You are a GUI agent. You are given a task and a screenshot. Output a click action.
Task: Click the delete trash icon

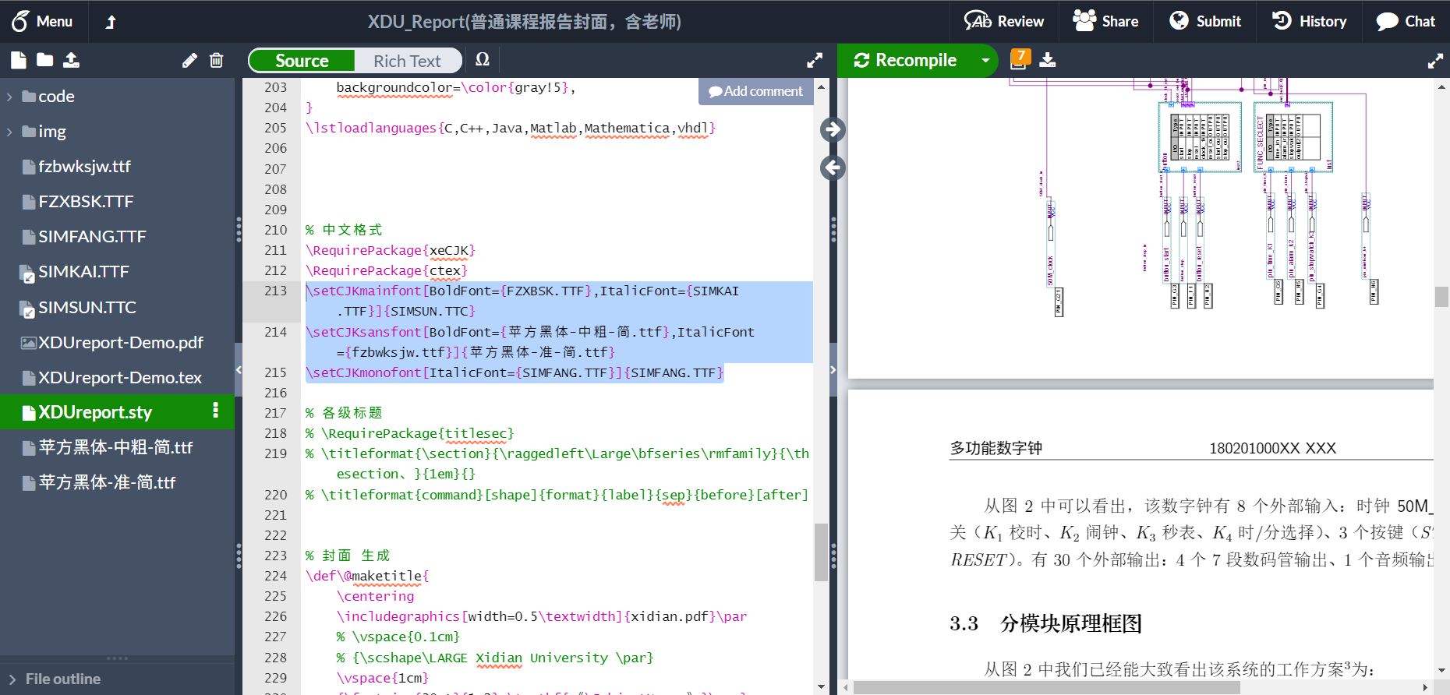click(x=217, y=61)
